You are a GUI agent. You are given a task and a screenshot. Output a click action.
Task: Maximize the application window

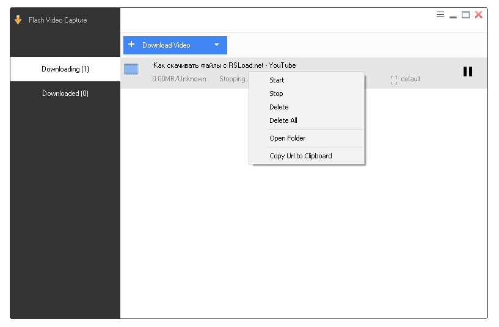click(x=465, y=15)
